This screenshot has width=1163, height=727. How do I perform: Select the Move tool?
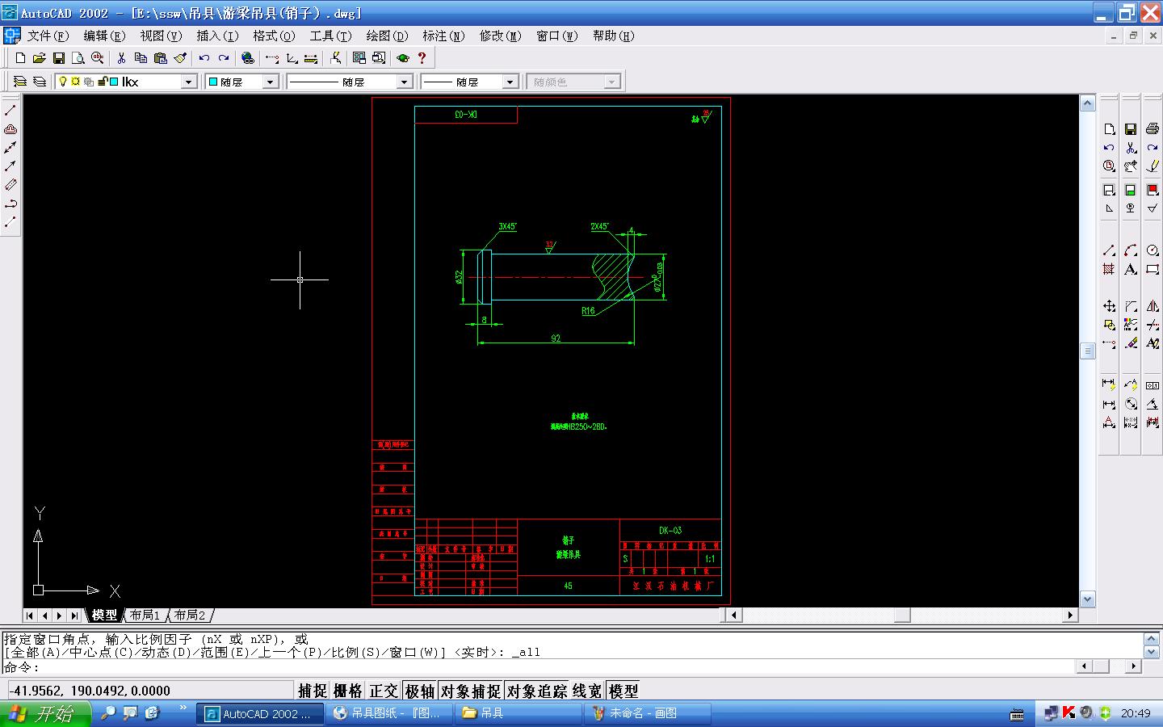pos(1109,306)
